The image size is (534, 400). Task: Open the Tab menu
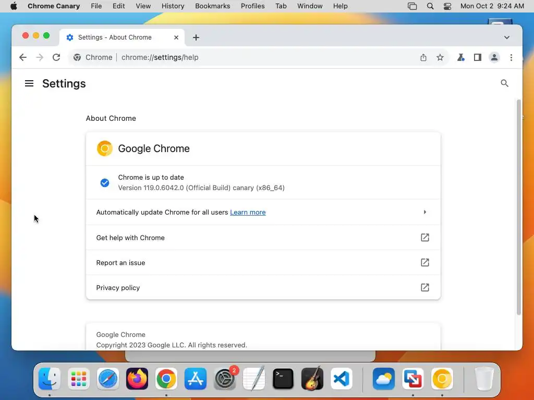pyautogui.click(x=281, y=6)
